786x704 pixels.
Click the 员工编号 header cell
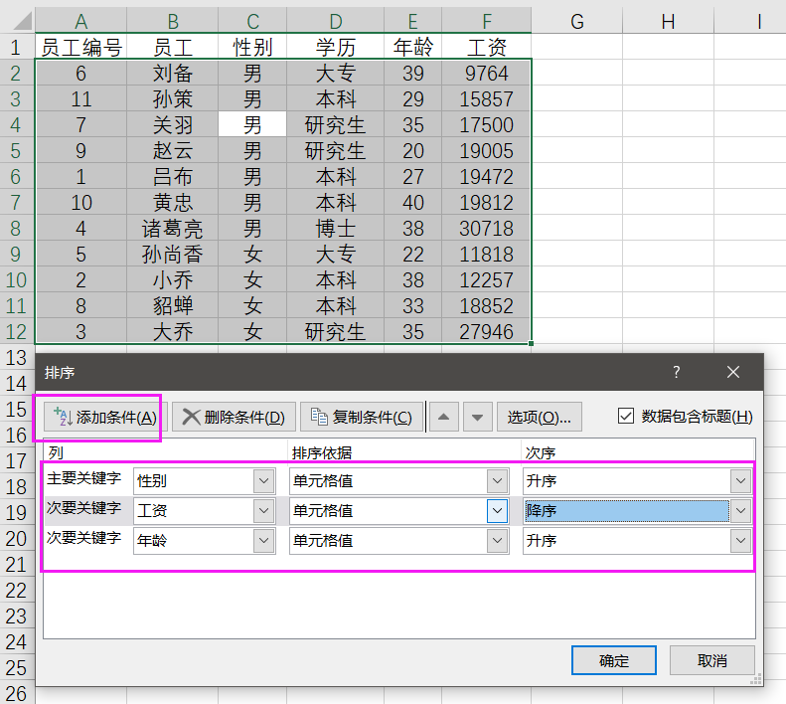pos(80,47)
